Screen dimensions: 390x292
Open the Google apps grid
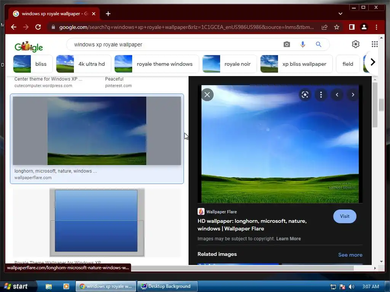[x=374, y=44]
